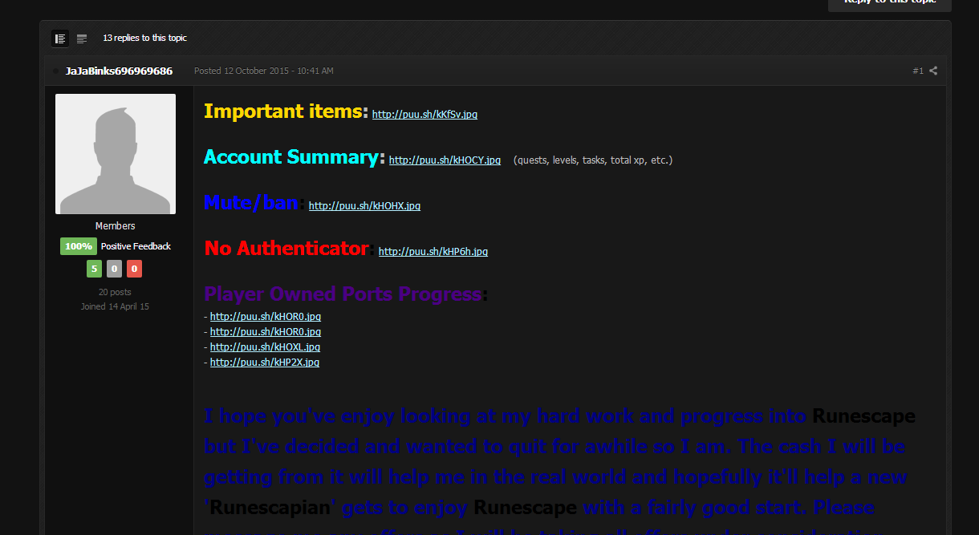Click the share icon beside #1

[x=933, y=71]
